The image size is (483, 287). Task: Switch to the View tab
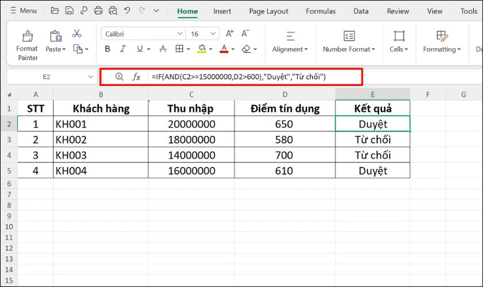pos(435,11)
